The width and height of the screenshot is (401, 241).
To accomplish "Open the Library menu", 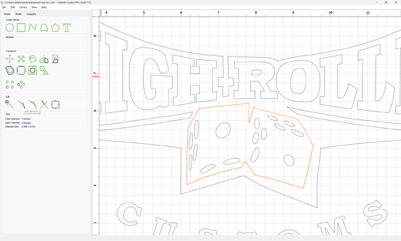I will (x=23, y=7).
